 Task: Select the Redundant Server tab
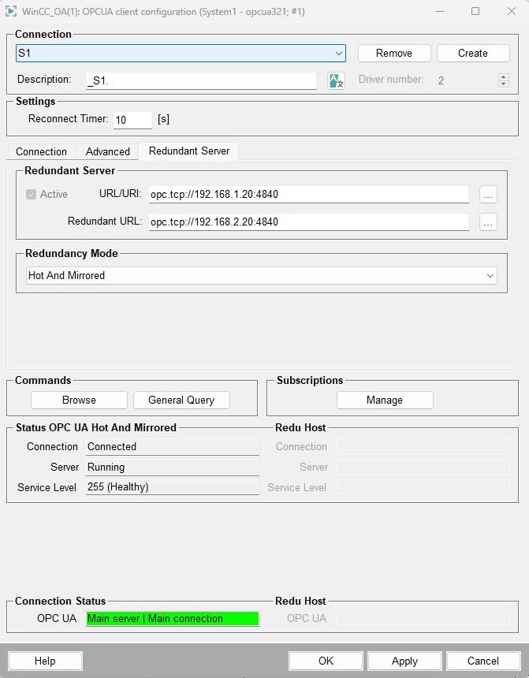click(189, 151)
